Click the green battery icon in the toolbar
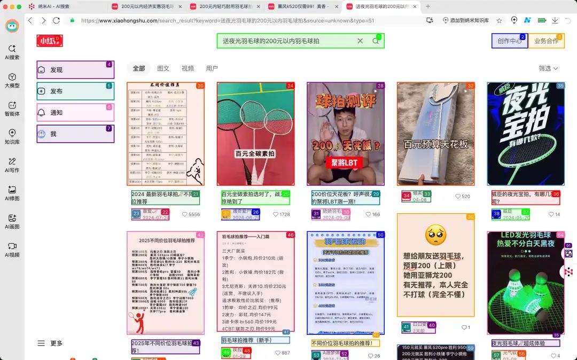Image resolution: width=577 pixels, height=360 pixels. point(542,21)
